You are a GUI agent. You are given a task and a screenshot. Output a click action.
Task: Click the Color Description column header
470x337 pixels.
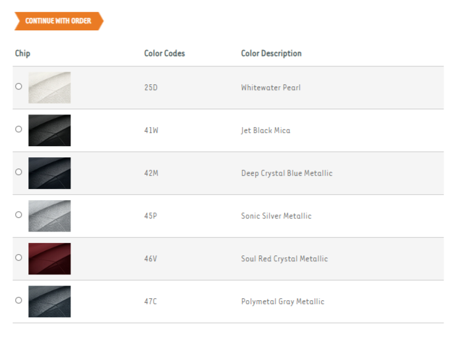click(272, 53)
